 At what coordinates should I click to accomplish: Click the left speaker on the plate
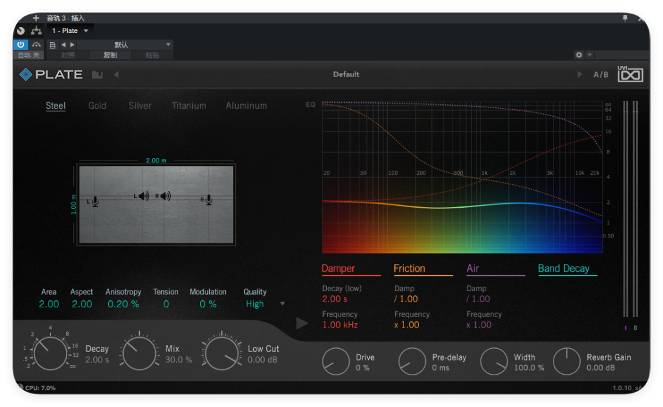pyautogui.click(x=144, y=195)
